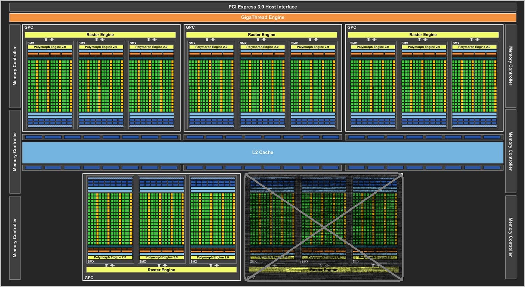The image size is (525, 287).
Task: Select Raster Engine in the bottom-left GPC
Action: (x=161, y=270)
